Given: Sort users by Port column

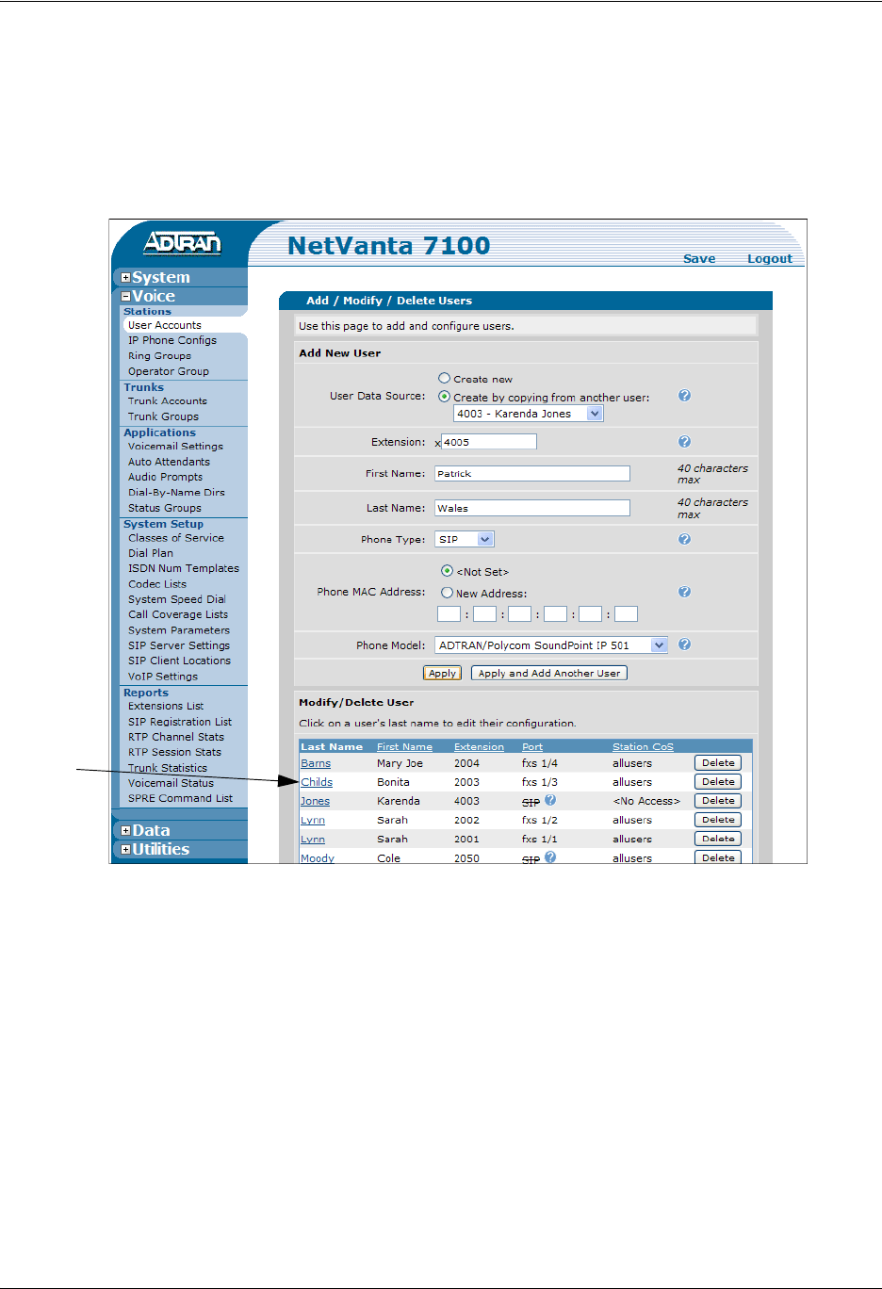Looking at the screenshot, I should click(532, 746).
